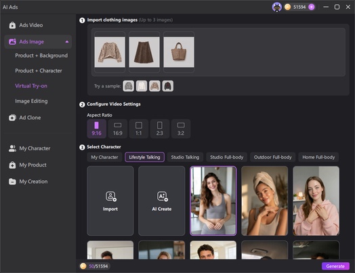Click the AI Create character card

(x=162, y=201)
